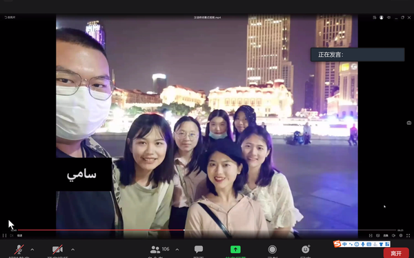Start recording with the record icon

(273, 249)
